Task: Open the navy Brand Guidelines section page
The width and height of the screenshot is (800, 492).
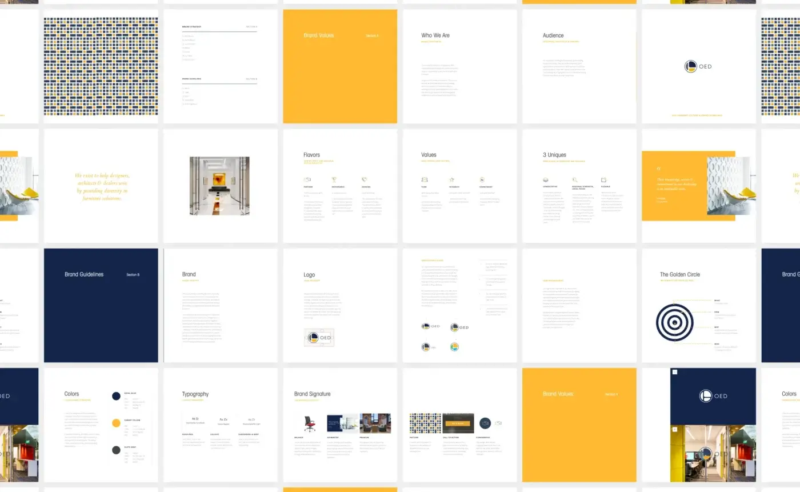Action: pos(101,305)
